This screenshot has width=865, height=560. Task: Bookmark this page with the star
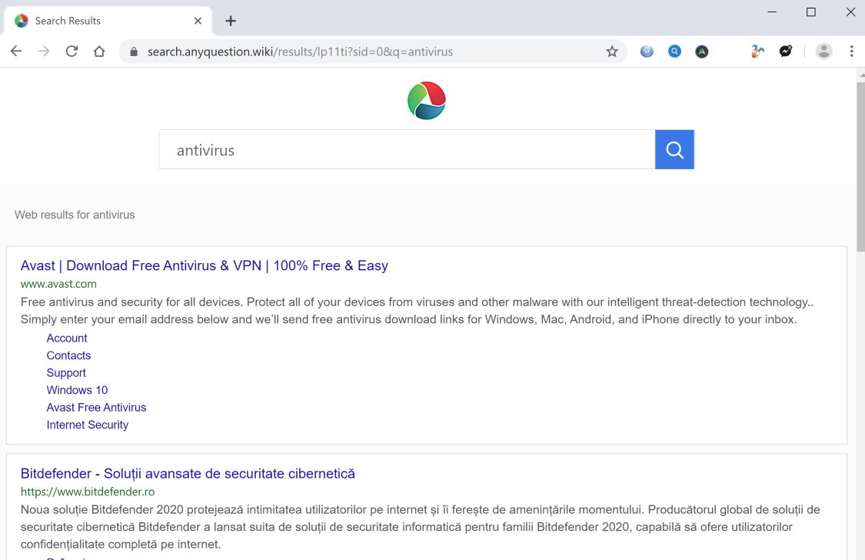tap(612, 52)
